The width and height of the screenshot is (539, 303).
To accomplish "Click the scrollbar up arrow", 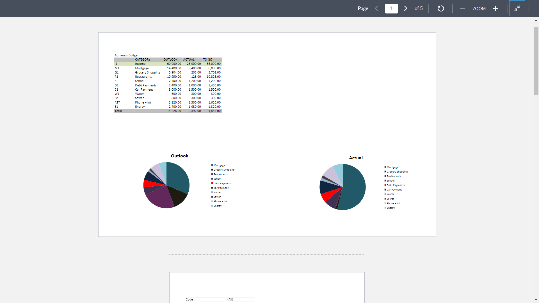I will [536, 20].
